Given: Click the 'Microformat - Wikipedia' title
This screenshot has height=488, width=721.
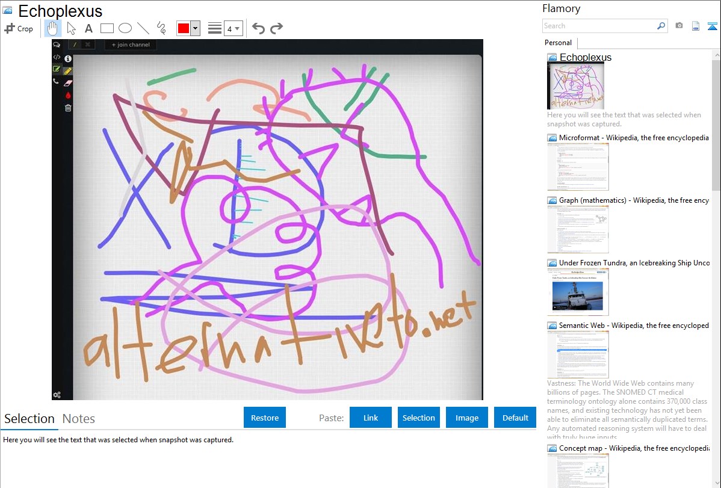Looking at the screenshot, I should 634,138.
